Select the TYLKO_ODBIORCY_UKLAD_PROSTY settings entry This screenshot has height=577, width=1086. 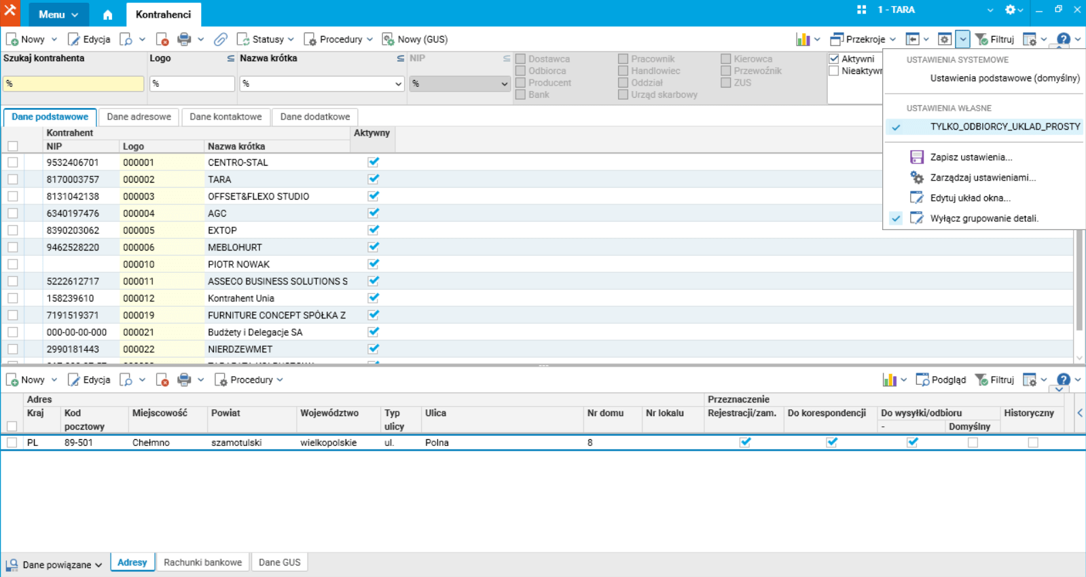point(1004,127)
